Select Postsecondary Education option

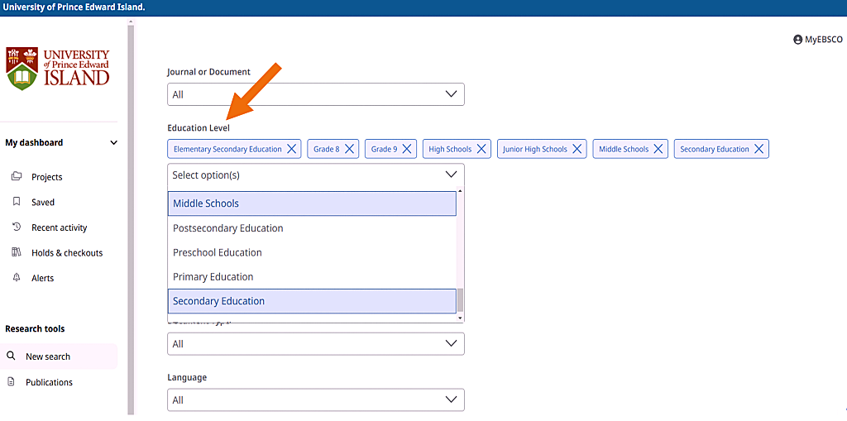[x=312, y=228]
